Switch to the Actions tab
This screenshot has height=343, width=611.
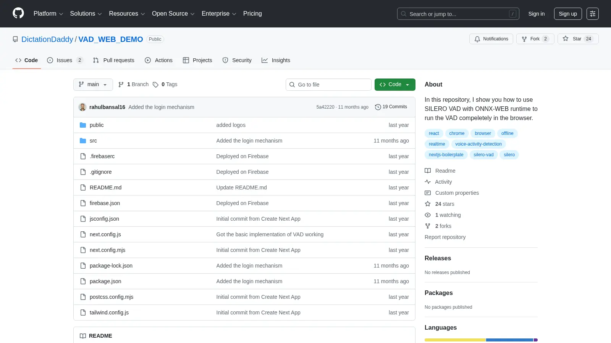tap(159, 60)
